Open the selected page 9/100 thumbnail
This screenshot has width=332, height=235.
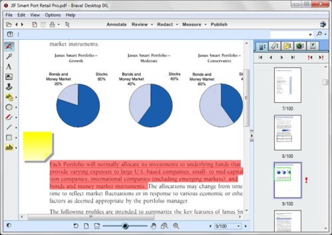pyautogui.click(x=288, y=181)
